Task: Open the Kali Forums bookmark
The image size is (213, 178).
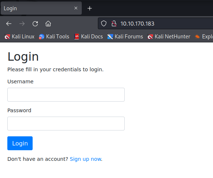Action: click(x=125, y=37)
